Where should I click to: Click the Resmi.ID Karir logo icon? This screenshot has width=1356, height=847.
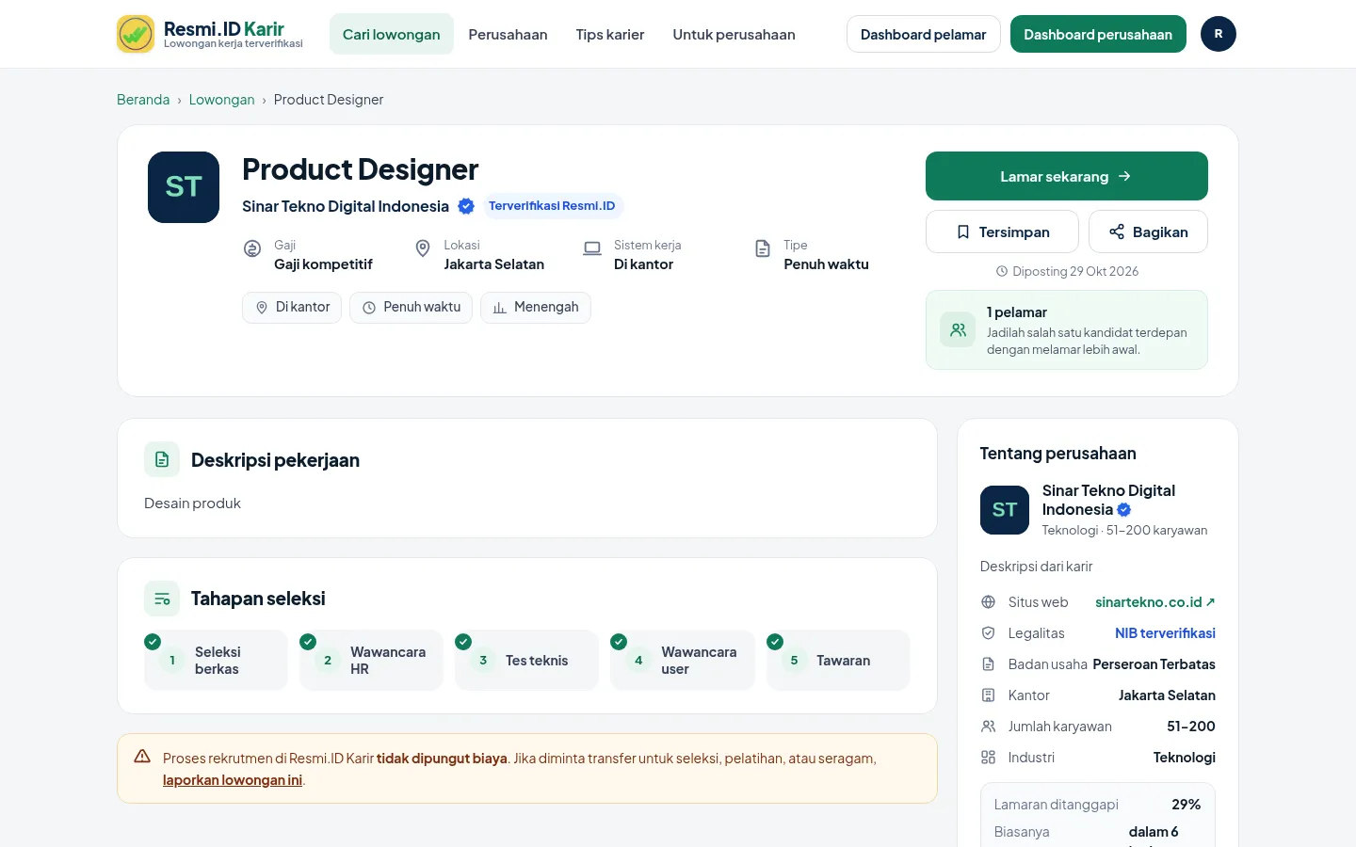coord(136,34)
